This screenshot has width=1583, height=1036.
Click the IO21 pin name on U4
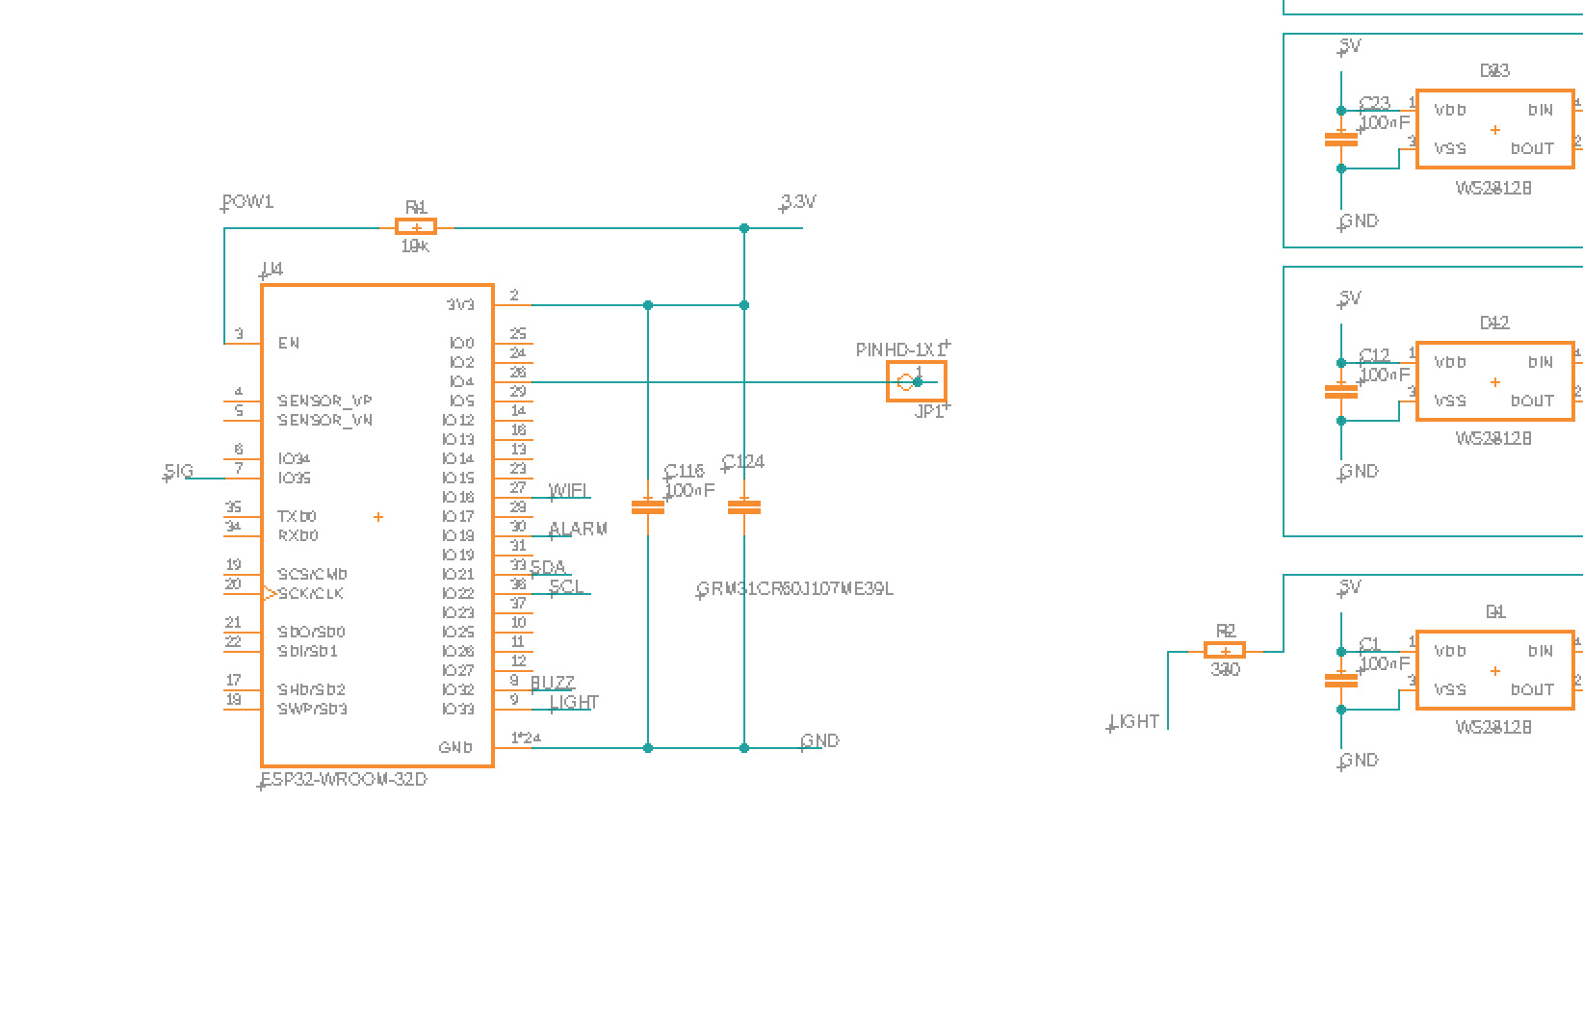tap(458, 575)
